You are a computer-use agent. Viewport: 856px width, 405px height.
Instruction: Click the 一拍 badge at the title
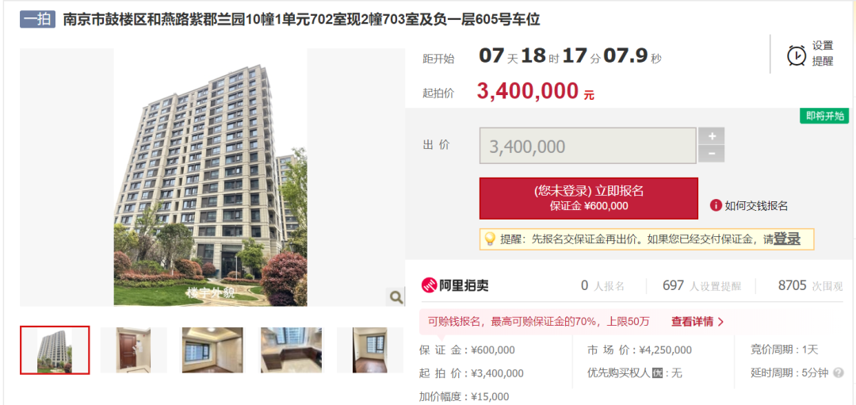coord(38,19)
